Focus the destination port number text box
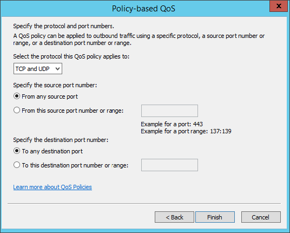 pos(169,165)
